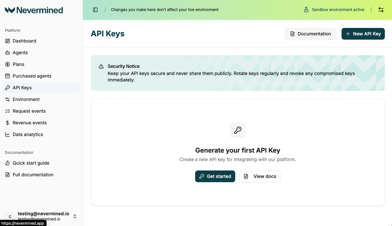Click the dollar icon beside Revenue events
392x226 pixels.
coord(7,123)
